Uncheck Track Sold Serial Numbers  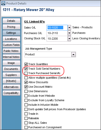26,69
